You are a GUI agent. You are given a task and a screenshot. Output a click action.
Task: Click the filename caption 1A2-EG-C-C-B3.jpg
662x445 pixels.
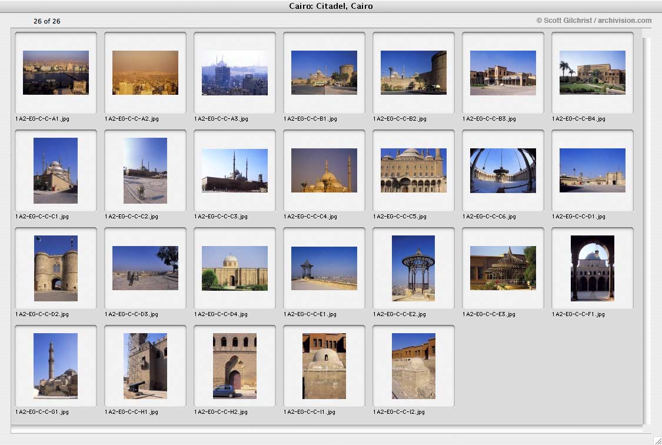490,119
